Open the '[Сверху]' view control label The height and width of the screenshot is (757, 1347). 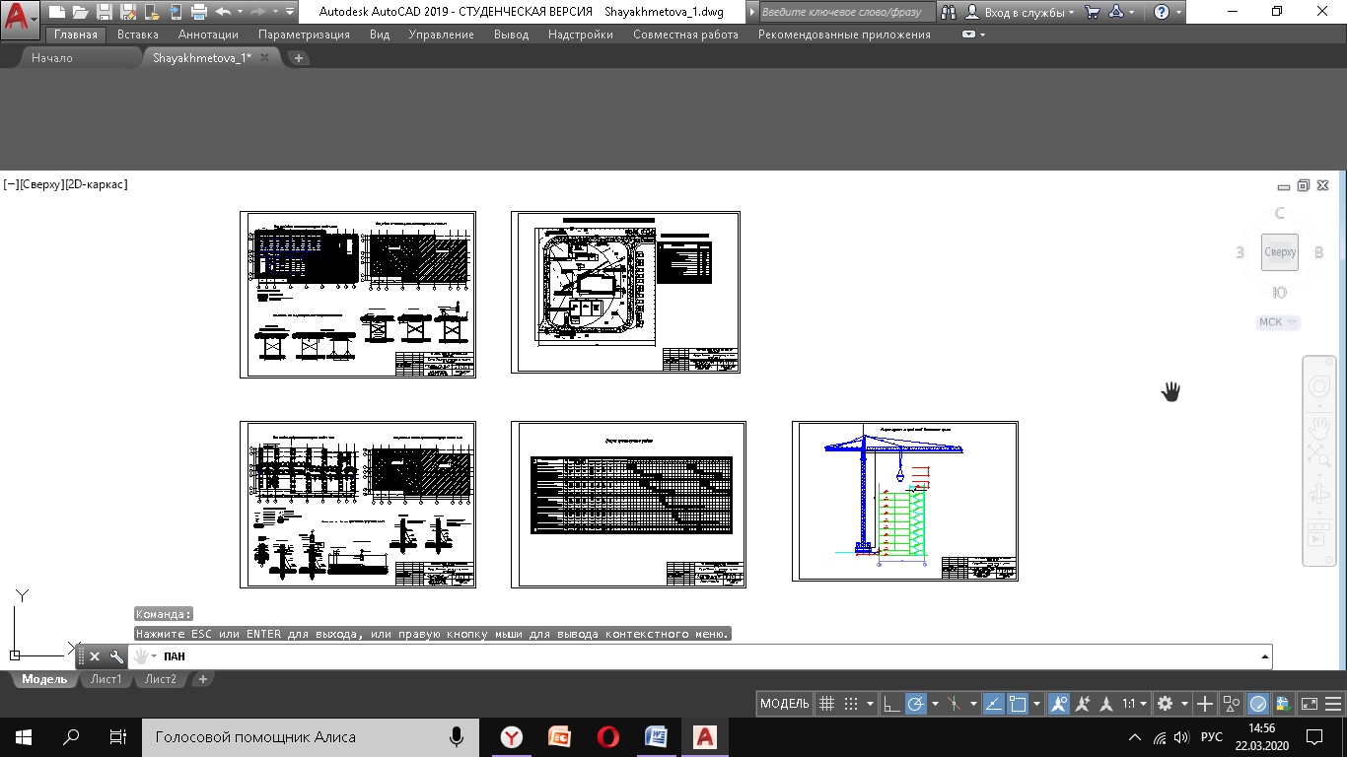point(40,184)
